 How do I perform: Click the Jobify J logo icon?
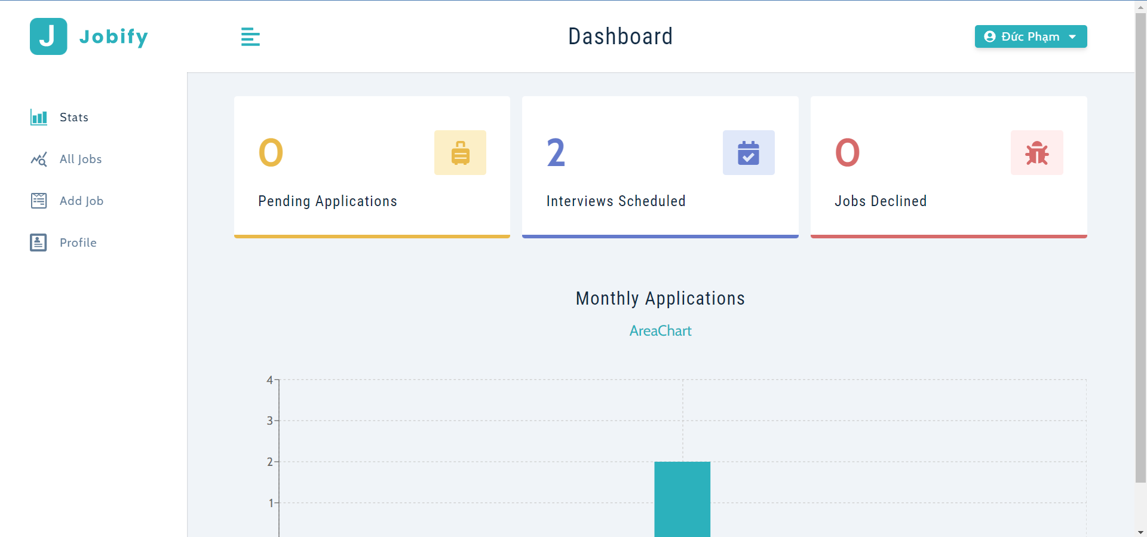pyautogui.click(x=48, y=36)
